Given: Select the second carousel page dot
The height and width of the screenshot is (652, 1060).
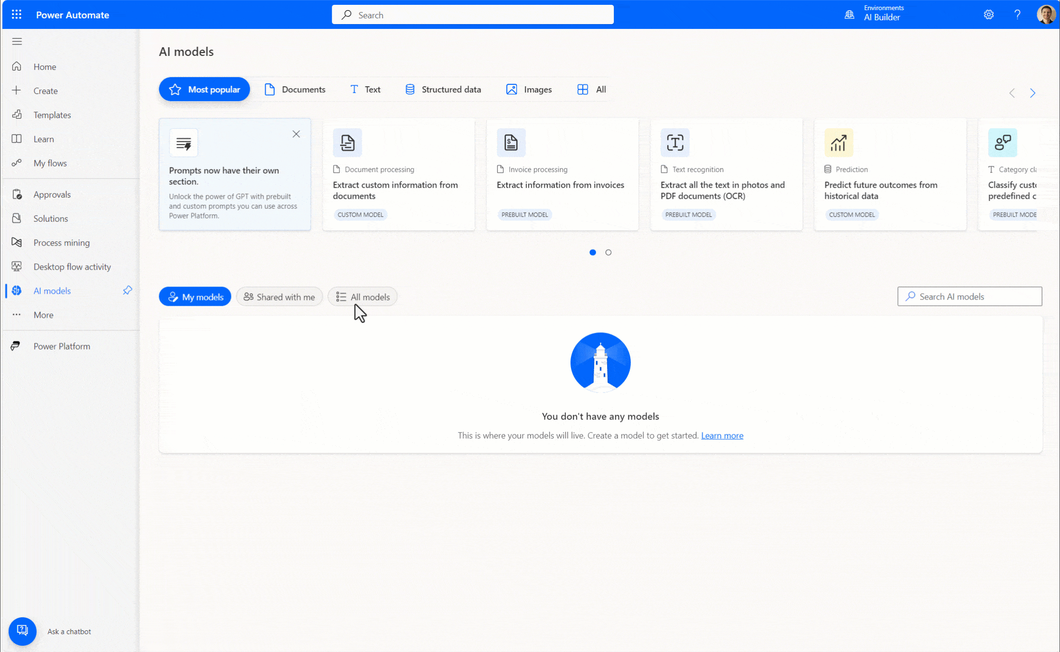Looking at the screenshot, I should click(x=608, y=252).
